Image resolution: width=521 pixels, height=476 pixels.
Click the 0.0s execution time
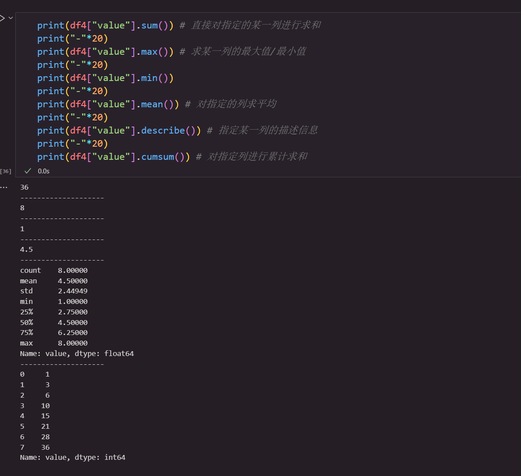click(44, 171)
